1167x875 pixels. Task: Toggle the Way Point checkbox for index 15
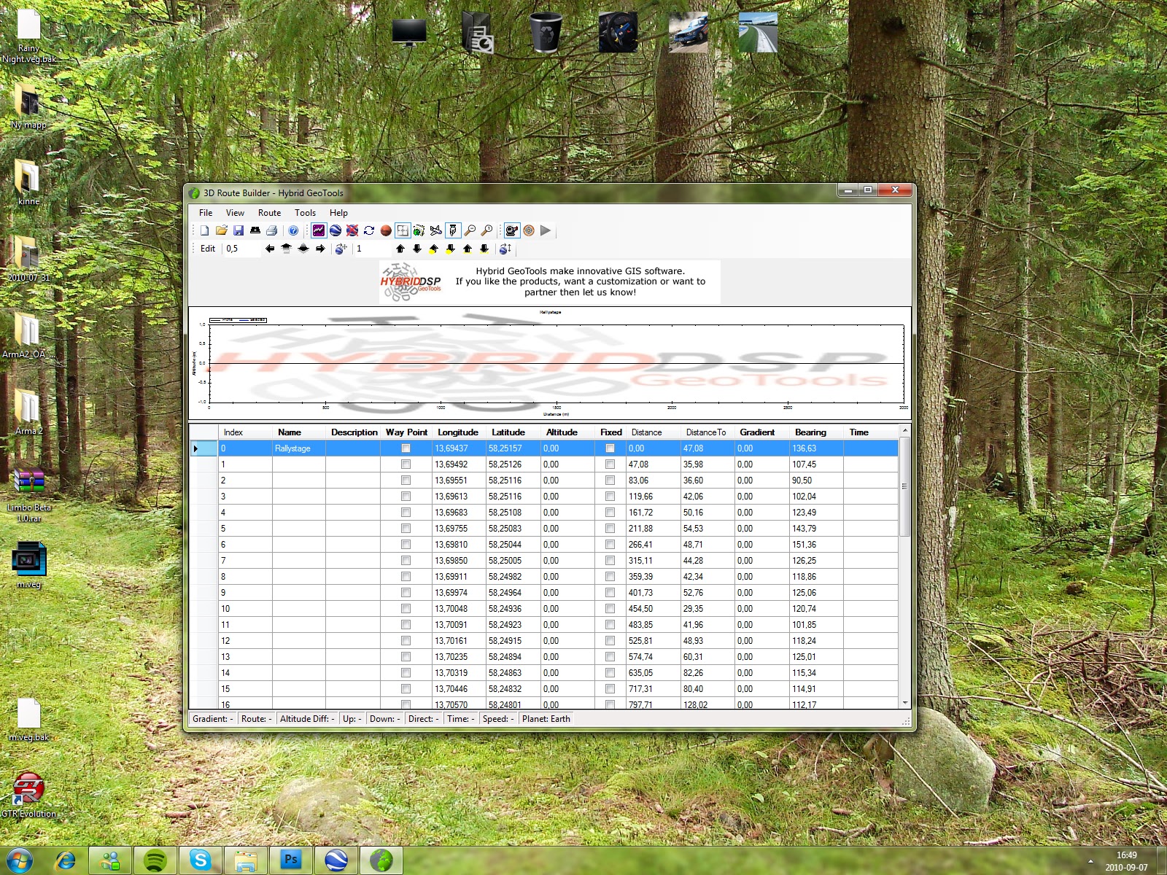406,689
